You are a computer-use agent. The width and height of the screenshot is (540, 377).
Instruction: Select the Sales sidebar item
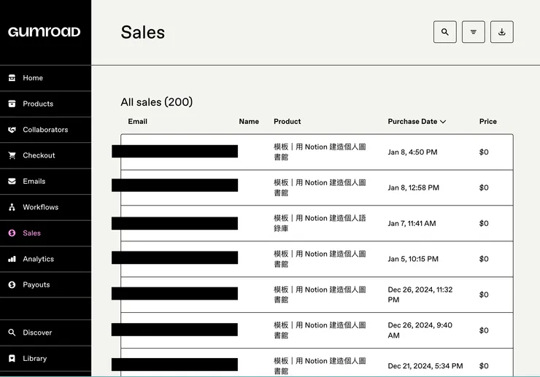[x=31, y=233]
